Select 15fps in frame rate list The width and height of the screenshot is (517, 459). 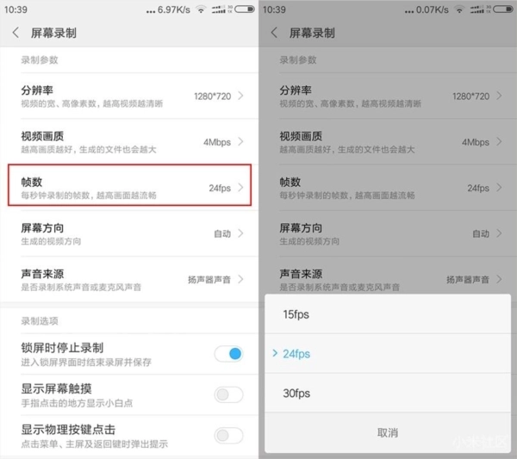click(388, 314)
